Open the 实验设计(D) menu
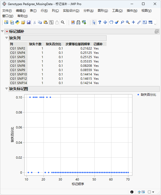Screen dimensions: 161x195 [71, 11]
